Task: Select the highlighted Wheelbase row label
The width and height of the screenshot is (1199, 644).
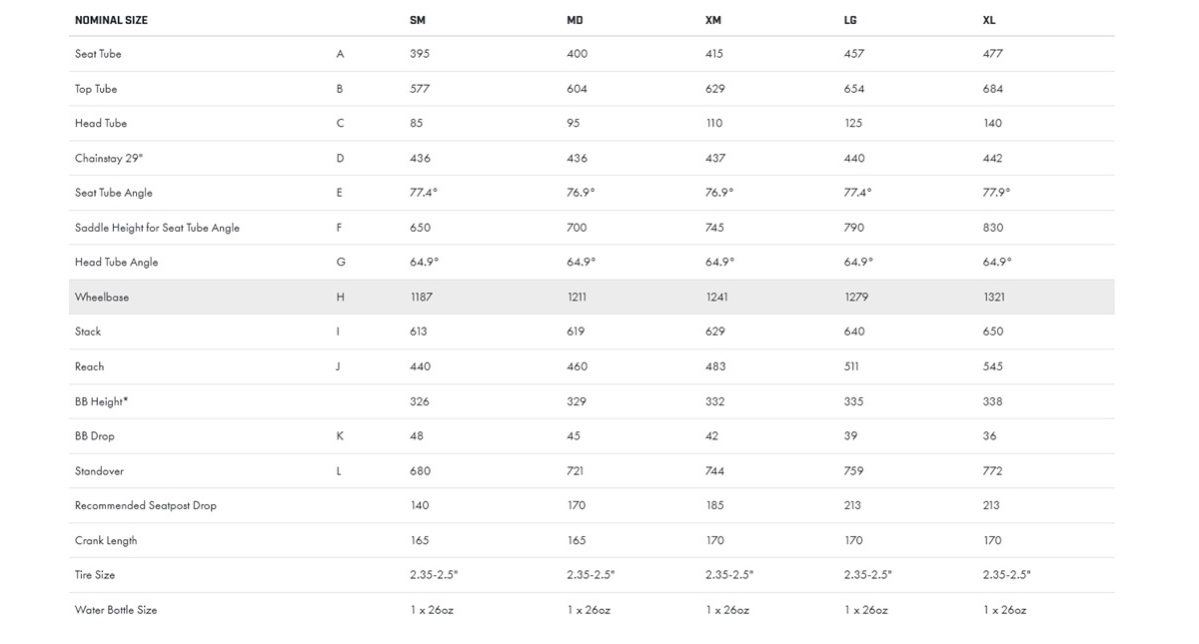Action: [x=102, y=298]
